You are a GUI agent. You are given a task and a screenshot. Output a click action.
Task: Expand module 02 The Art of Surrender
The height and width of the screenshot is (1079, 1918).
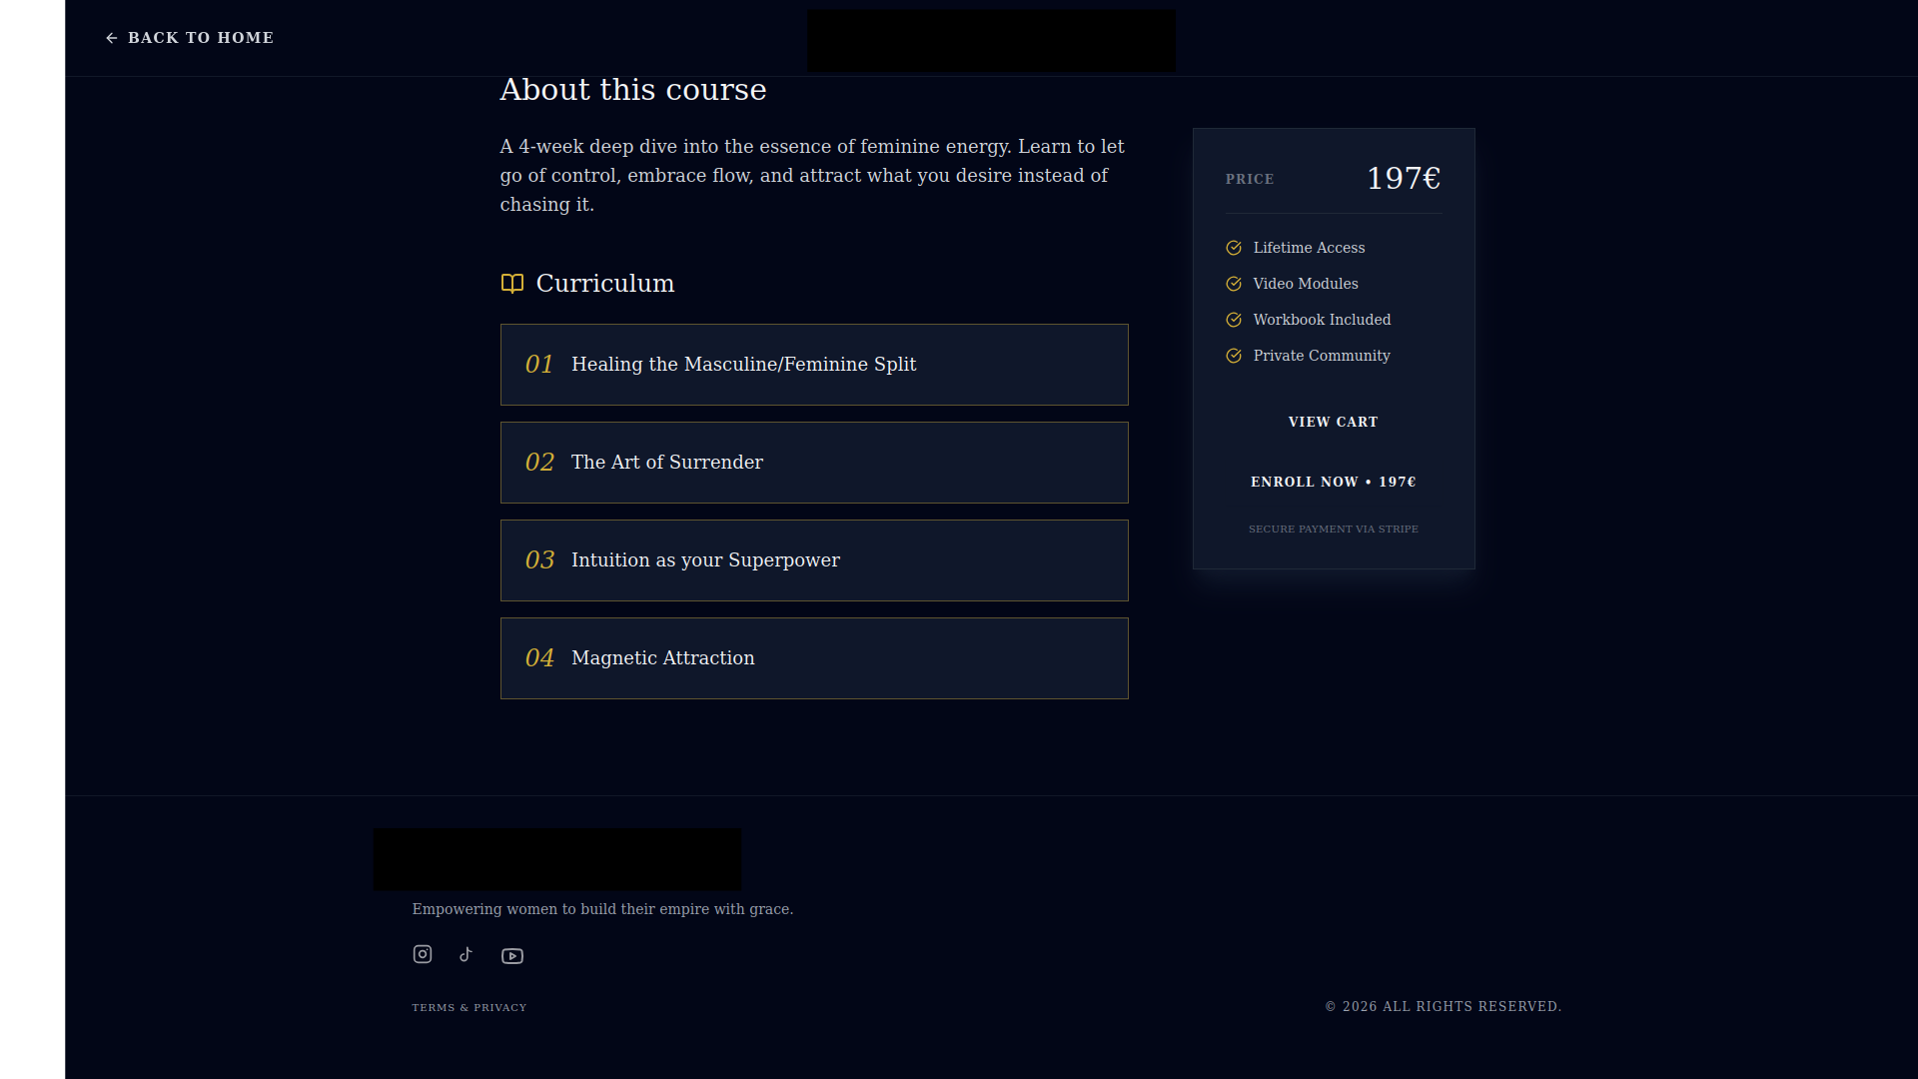coord(814,463)
